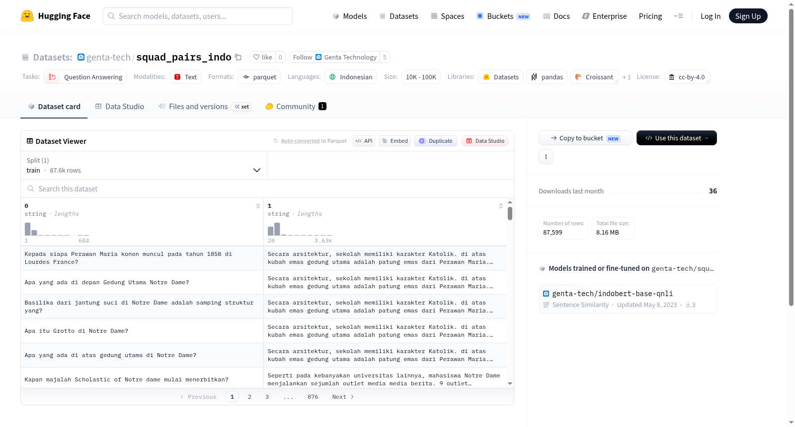This screenshot has height=427, width=795.
Task: Open the Community tab
Action: 296,106
